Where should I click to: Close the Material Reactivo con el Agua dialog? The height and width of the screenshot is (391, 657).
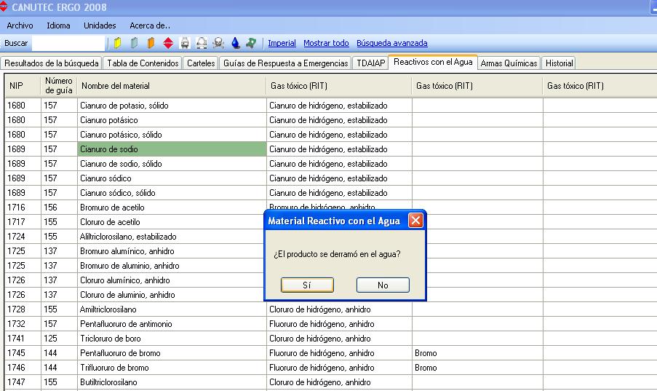[415, 220]
